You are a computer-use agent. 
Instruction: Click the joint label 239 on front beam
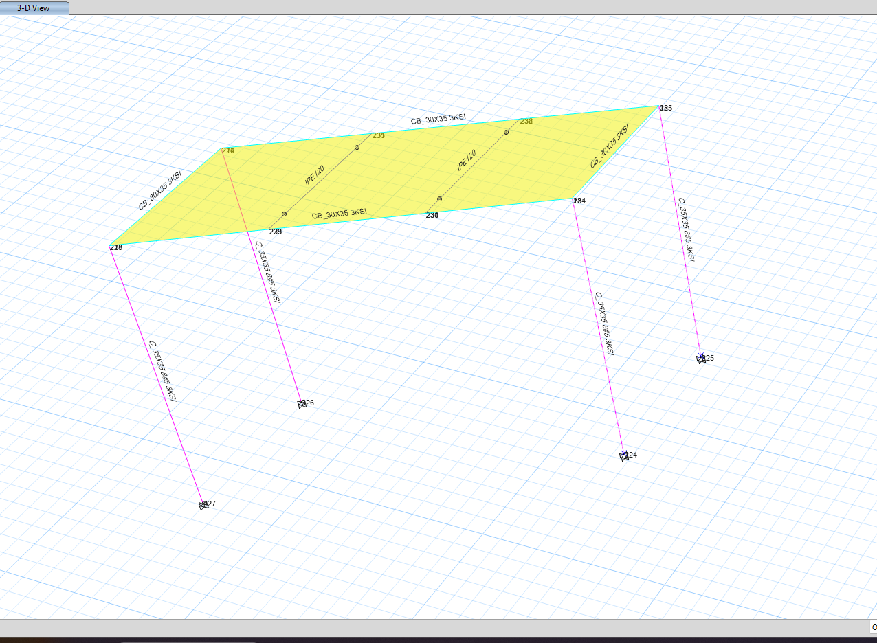276,232
